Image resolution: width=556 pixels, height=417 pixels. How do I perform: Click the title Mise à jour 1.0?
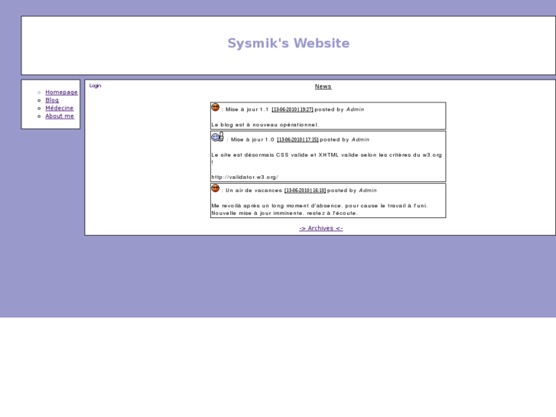tap(252, 139)
